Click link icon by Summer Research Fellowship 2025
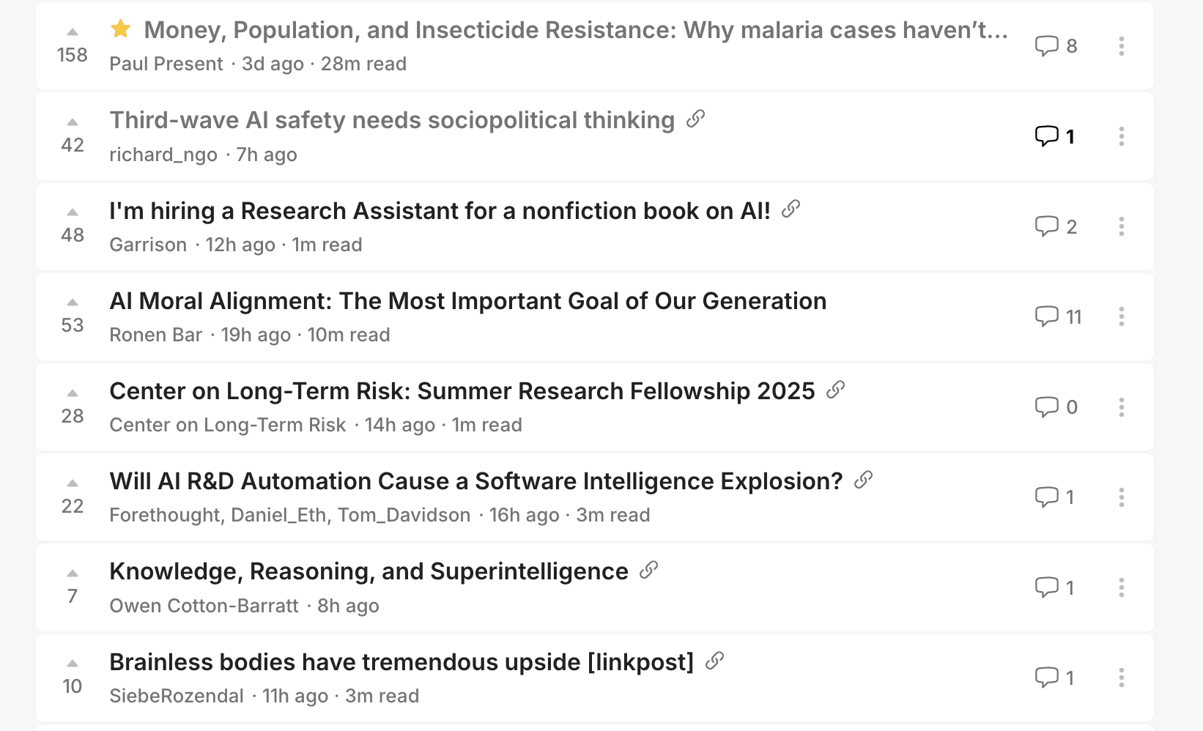 point(836,390)
